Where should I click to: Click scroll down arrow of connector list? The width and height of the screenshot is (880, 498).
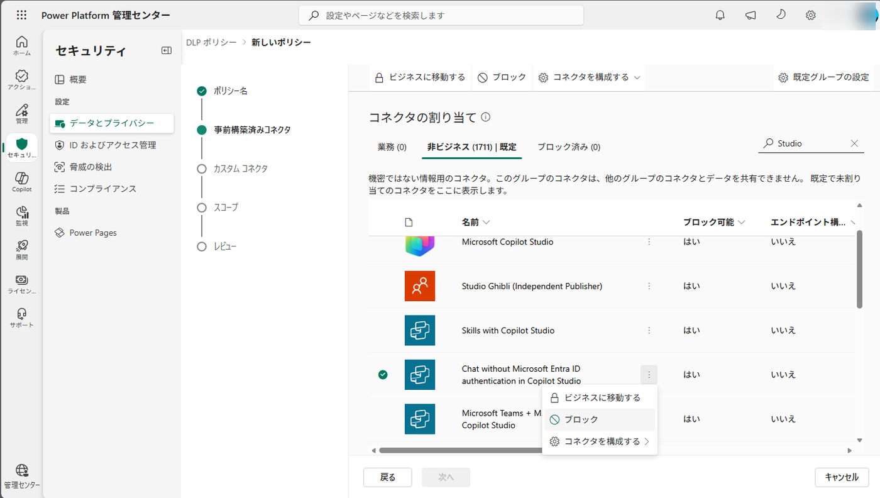click(x=859, y=441)
